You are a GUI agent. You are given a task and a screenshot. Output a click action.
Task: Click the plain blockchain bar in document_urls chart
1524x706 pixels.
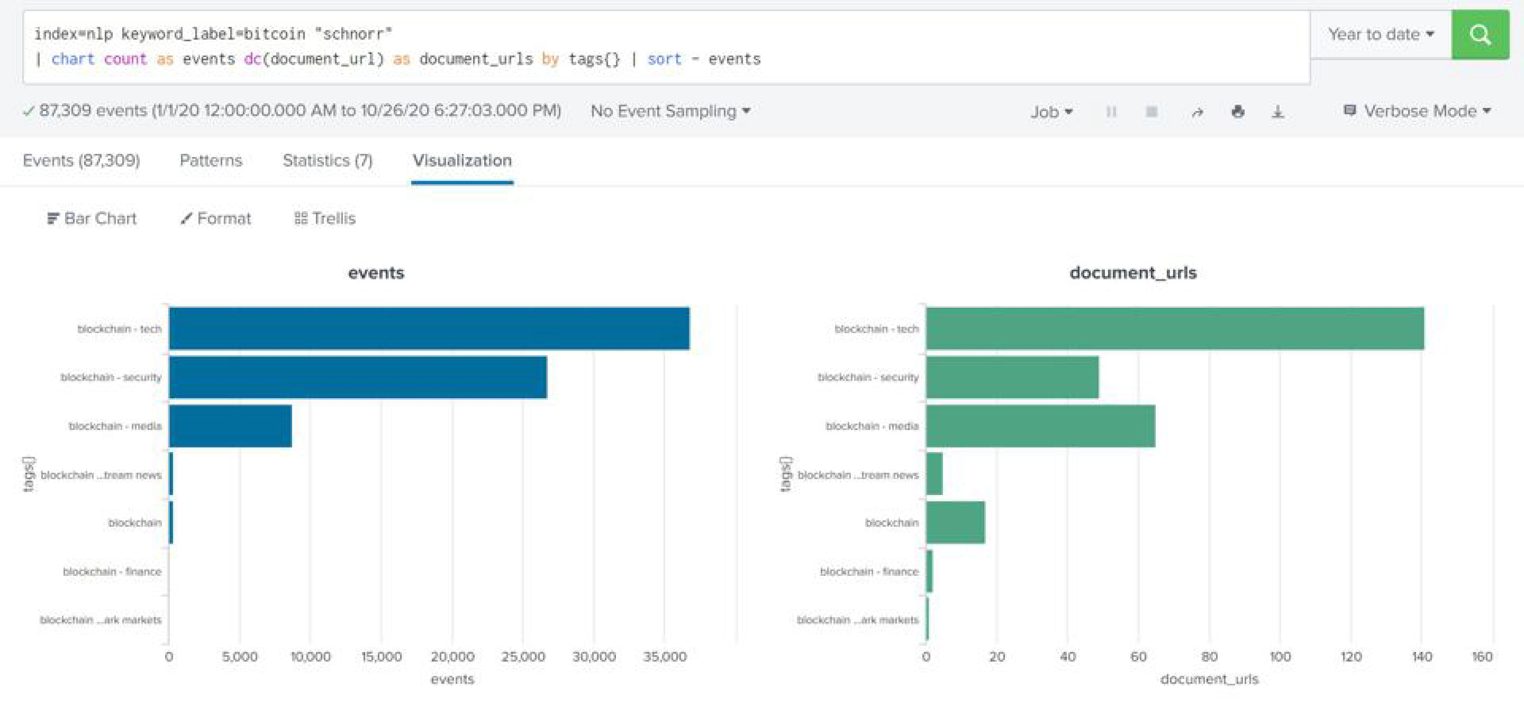(955, 522)
